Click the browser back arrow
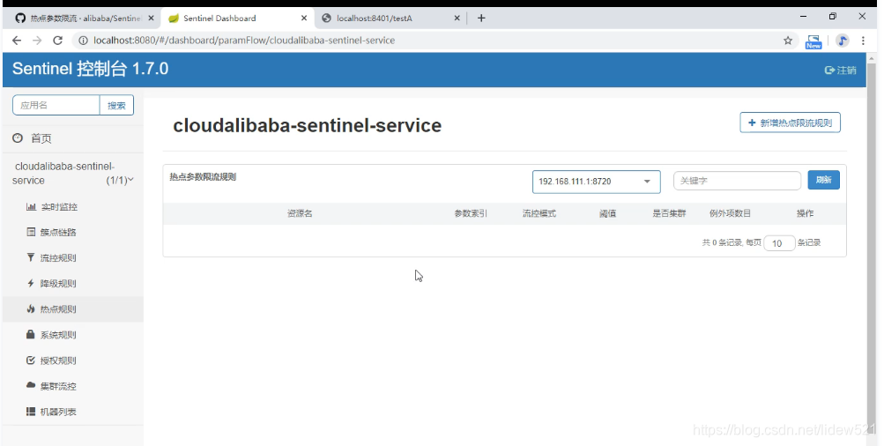This screenshot has height=446, width=884. click(x=17, y=41)
